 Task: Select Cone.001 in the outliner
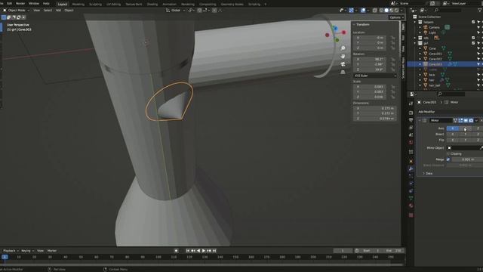click(x=435, y=54)
